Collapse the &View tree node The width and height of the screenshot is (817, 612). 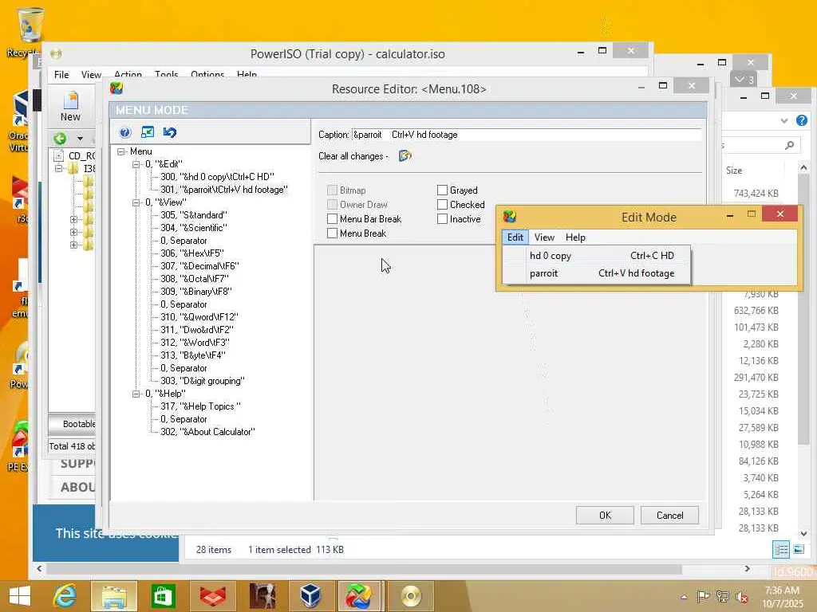(x=136, y=202)
